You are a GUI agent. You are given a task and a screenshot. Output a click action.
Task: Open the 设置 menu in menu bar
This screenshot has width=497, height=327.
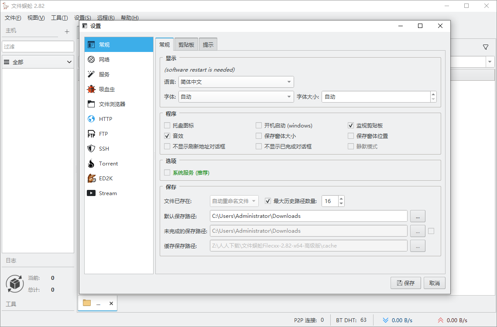pyautogui.click(x=82, y=18)
